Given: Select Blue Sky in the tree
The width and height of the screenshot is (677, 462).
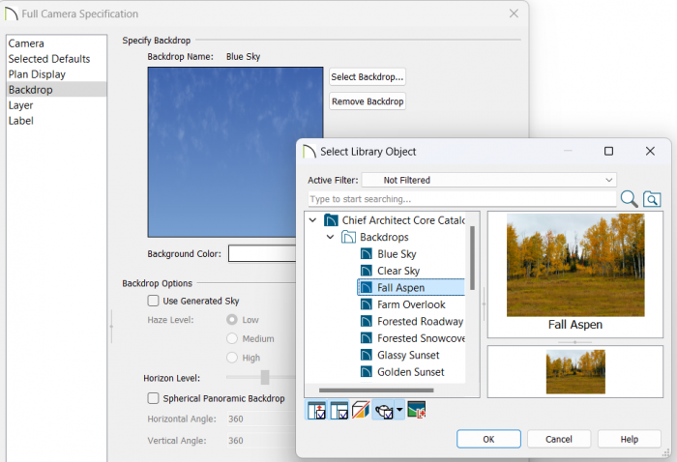Looking at the screenshot, I should 397,253.
